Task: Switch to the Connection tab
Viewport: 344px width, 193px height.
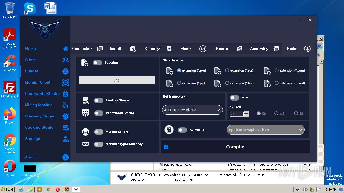Action: click(x=82, y=49)
